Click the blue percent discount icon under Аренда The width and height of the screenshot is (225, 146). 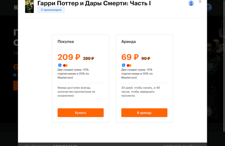coord(124,65)
